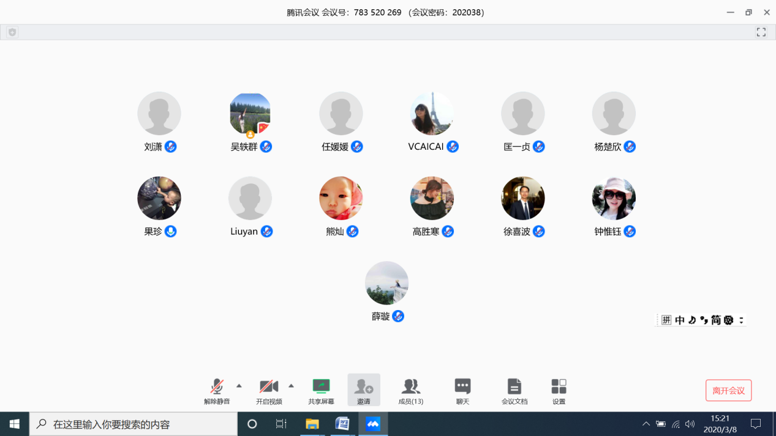This screenshot has width=776, height=436.
Task: Select 吴轶群's lavender field avatar
Action: tap(250, 114)
